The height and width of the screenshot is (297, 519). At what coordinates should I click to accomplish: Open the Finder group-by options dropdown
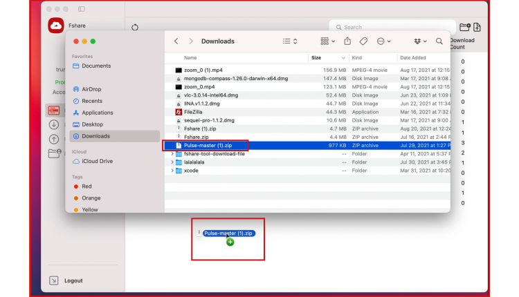pyautogui.click(x=328, y=41)
